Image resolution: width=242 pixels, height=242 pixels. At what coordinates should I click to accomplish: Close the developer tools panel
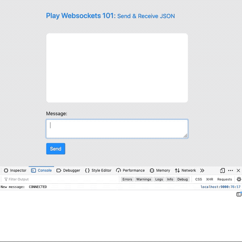(x=238, y=170)
